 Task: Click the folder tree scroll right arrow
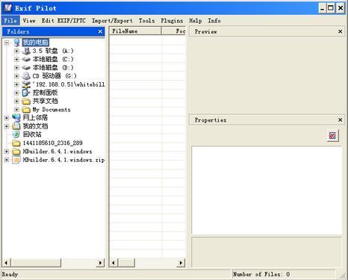(x=100, y=263)
